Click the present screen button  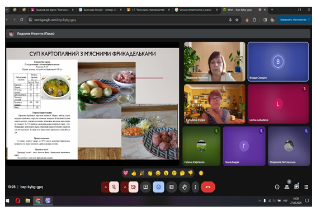pyautogui.click(x=145, y=187)
